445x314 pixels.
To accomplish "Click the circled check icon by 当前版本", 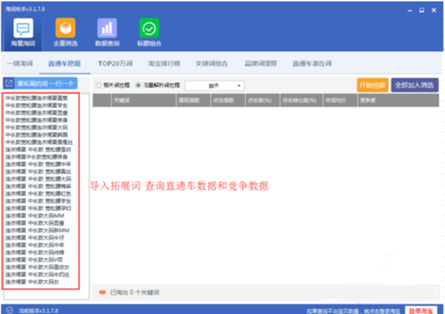I will pyautogui.click(x=10, y=310).
